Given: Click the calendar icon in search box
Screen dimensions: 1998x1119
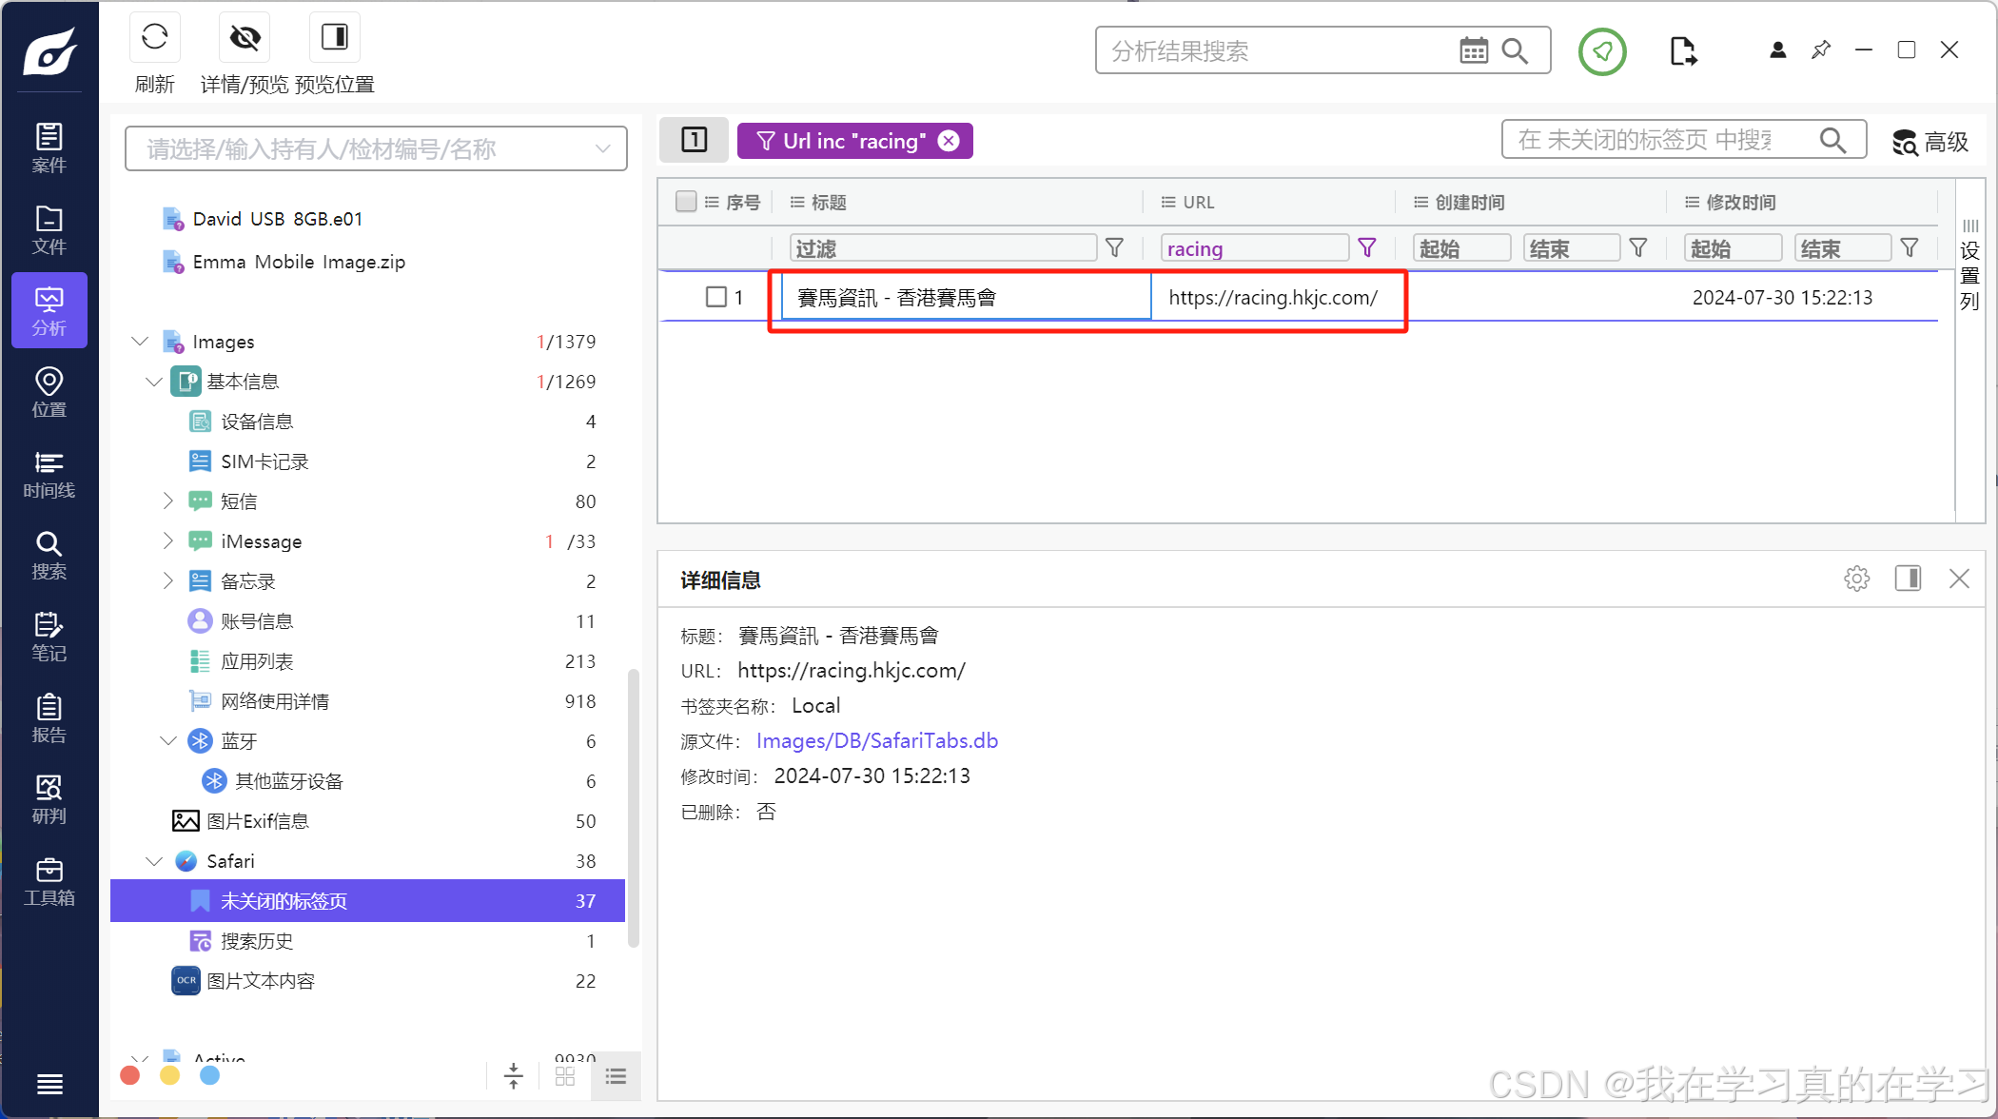Looking at the screenshot, I should (x=1473, y=51).
